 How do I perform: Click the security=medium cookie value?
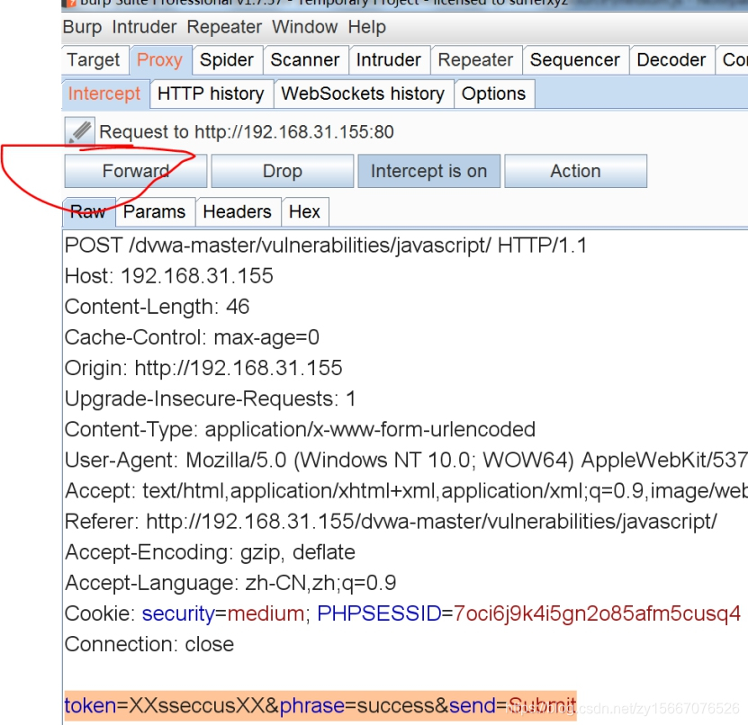click(x=222, y=613)
